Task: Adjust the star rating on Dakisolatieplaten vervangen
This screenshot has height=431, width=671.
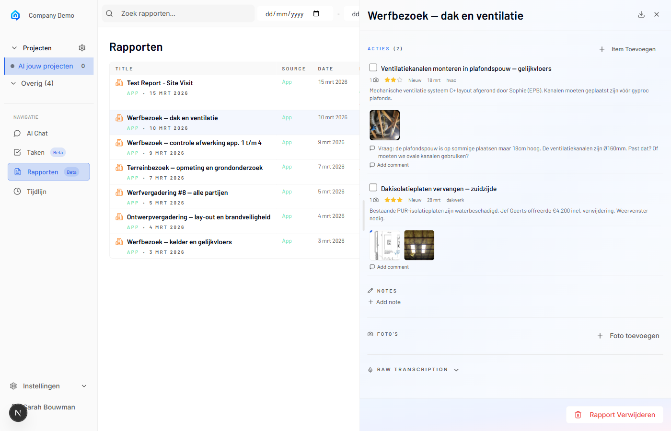Action: point(393,200)
